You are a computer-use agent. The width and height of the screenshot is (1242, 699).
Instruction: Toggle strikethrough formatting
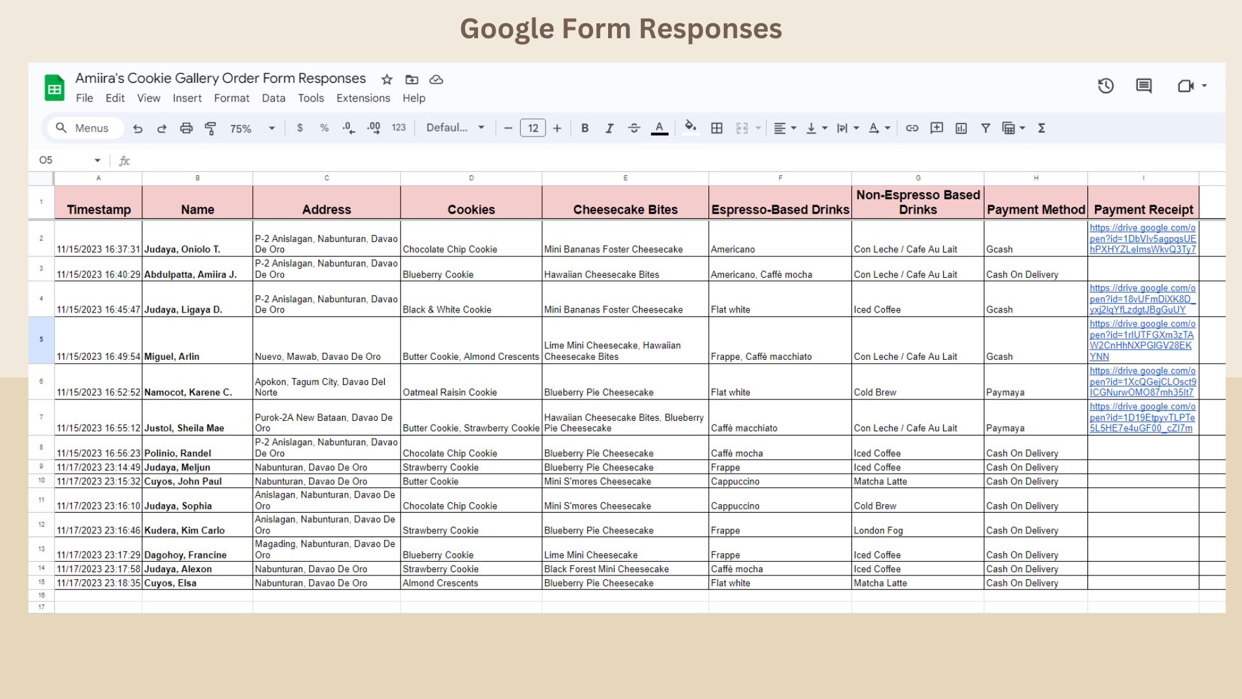tap(634, 128)
